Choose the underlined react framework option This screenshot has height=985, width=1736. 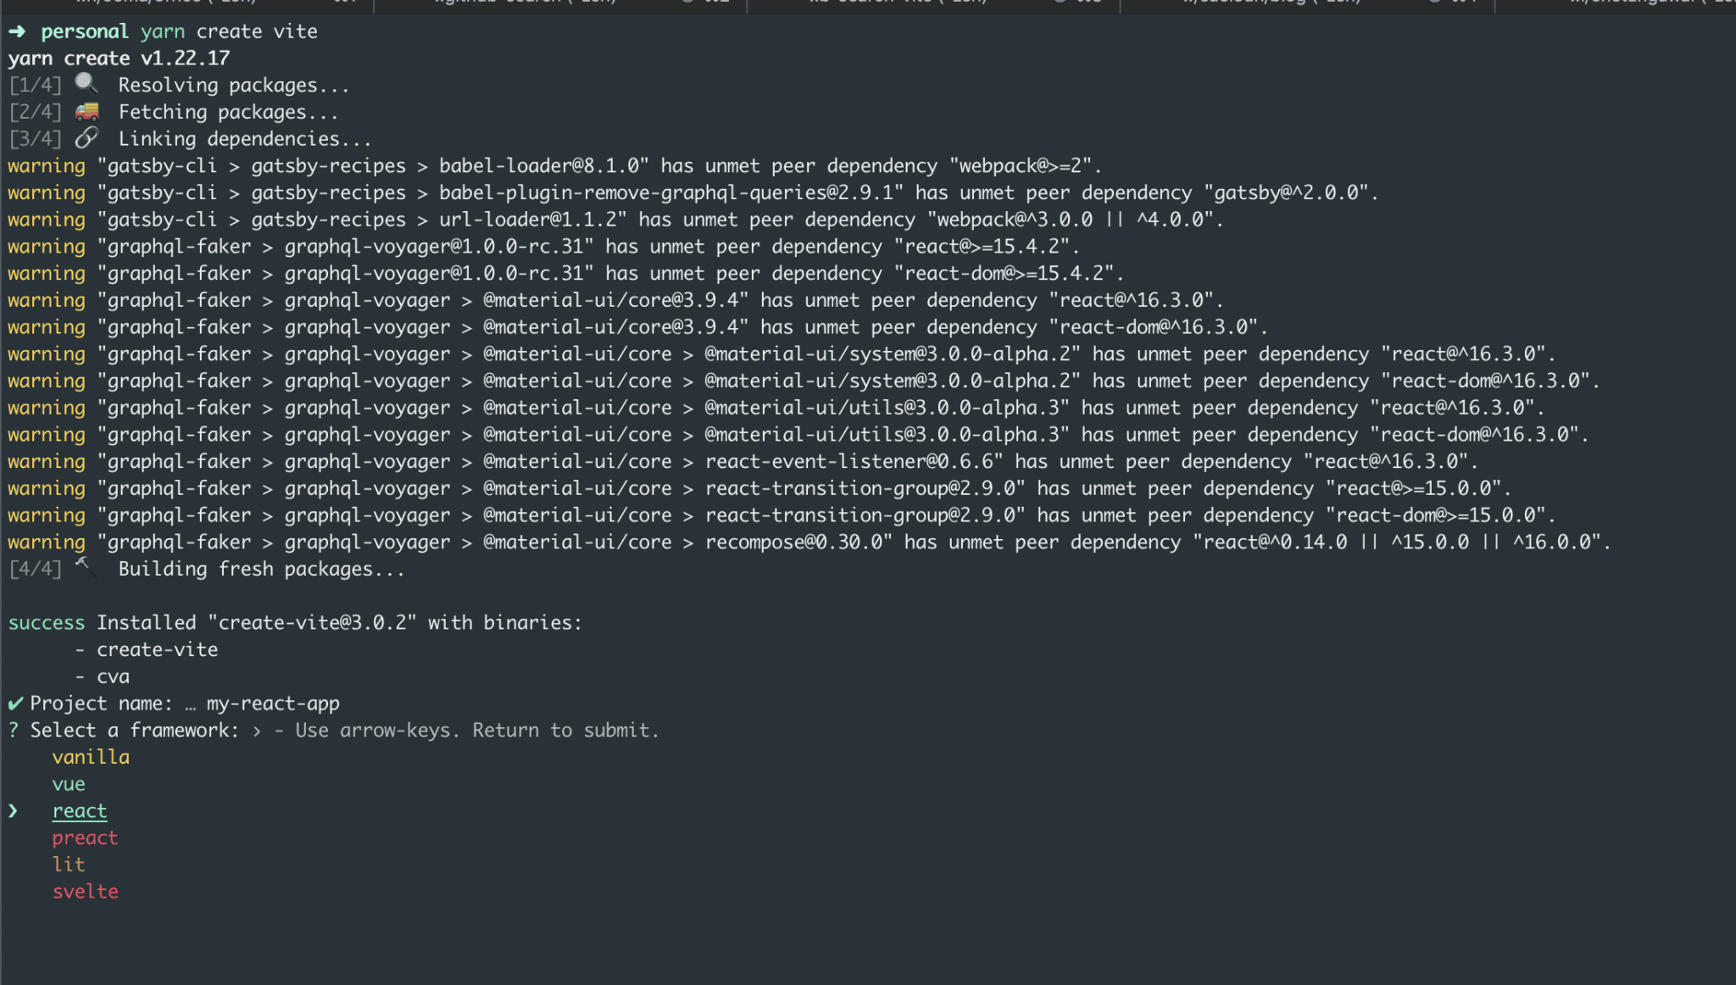click(x=80, y=811)
